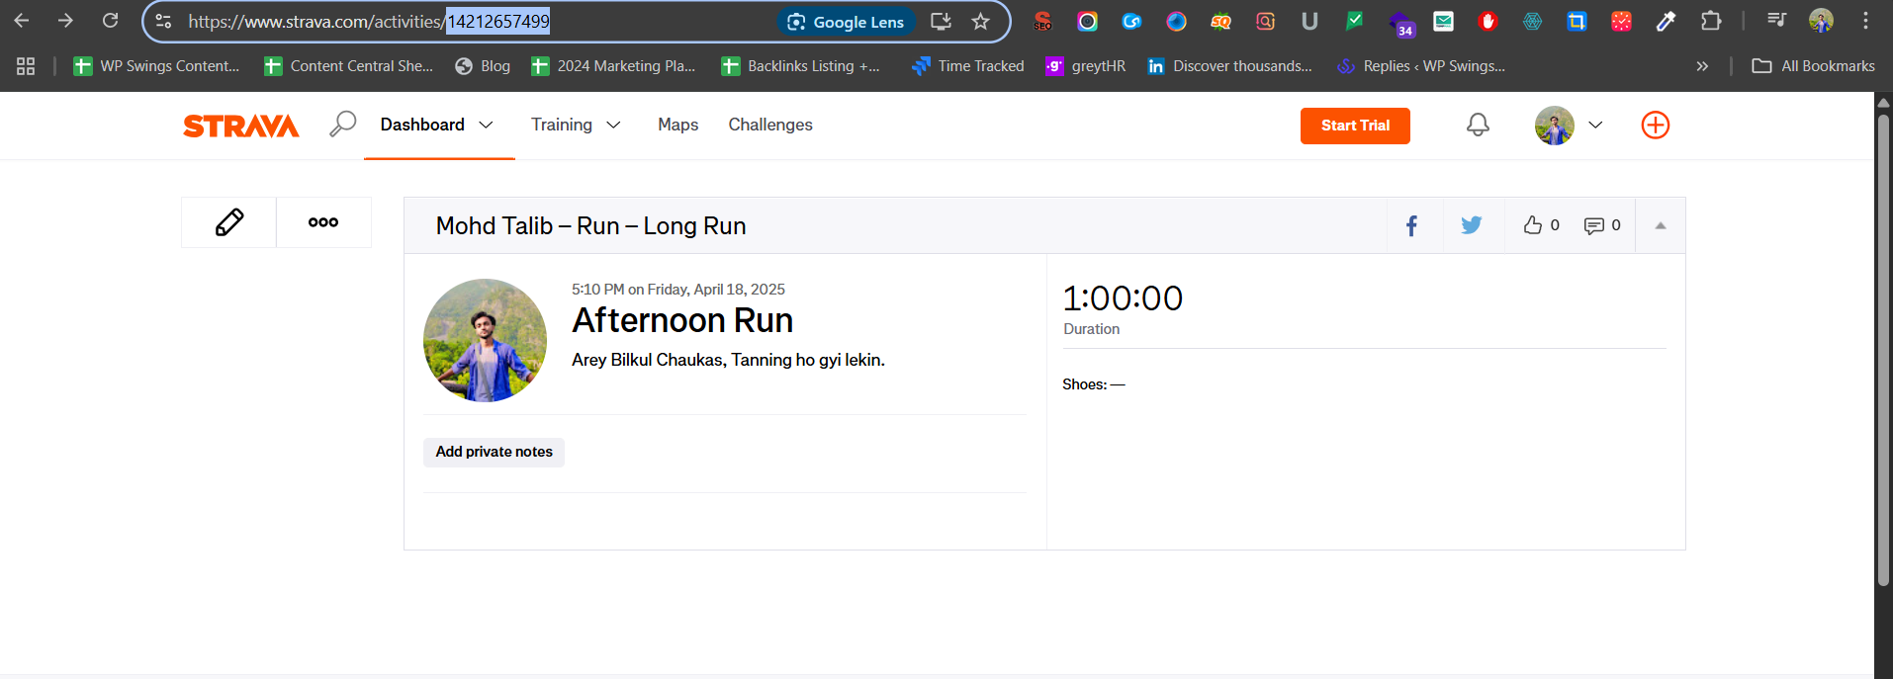The width and height of the screenshot is (1893, 679).
Task: Share activity on Facebook
Action: 1412,225
